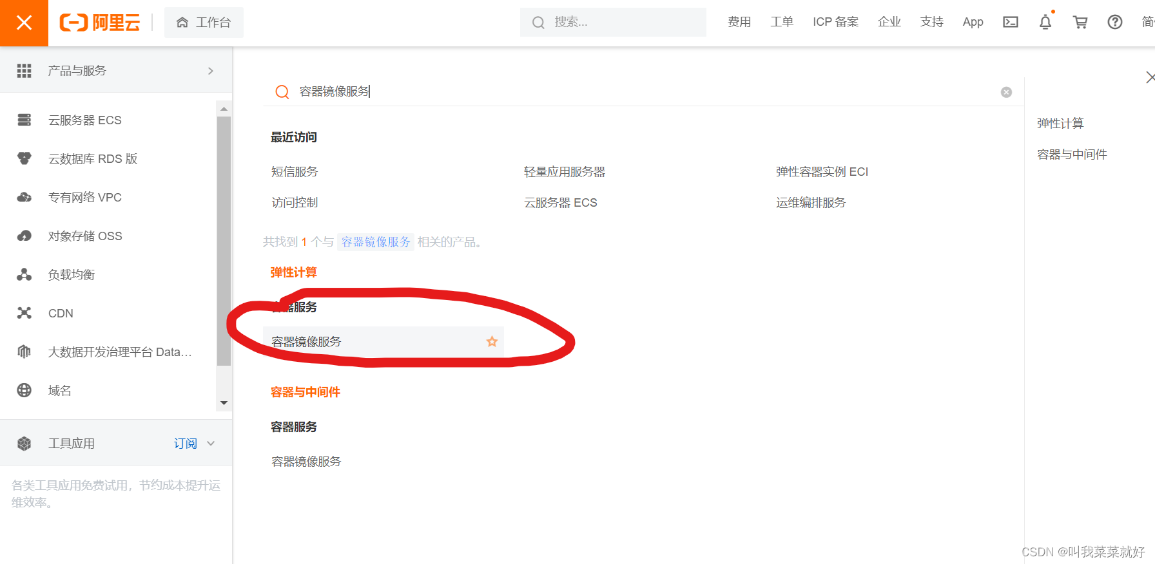Click the 工具应用 cube icon
The height and width of the screenshot is (564, 1155).
coord(24,444)
